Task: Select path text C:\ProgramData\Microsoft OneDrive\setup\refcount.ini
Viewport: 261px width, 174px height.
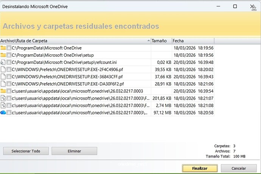Action: [64, 62]
